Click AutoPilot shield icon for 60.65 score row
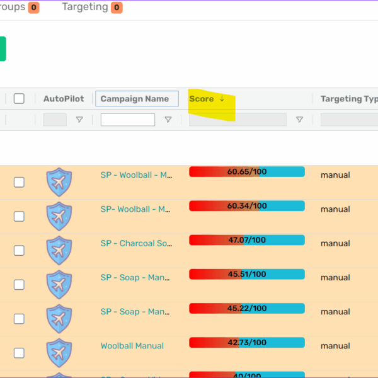Image resolution: width=378 pixels, height=378 pixels. 59,182
